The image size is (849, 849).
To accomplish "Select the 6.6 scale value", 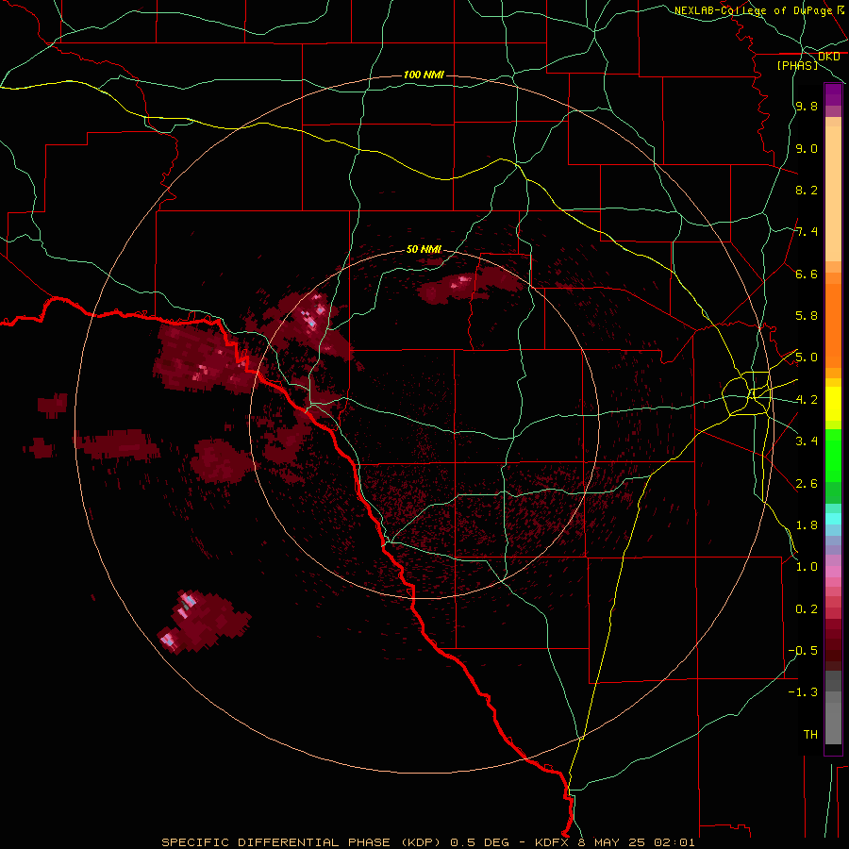I will click(x=807, y=274).
